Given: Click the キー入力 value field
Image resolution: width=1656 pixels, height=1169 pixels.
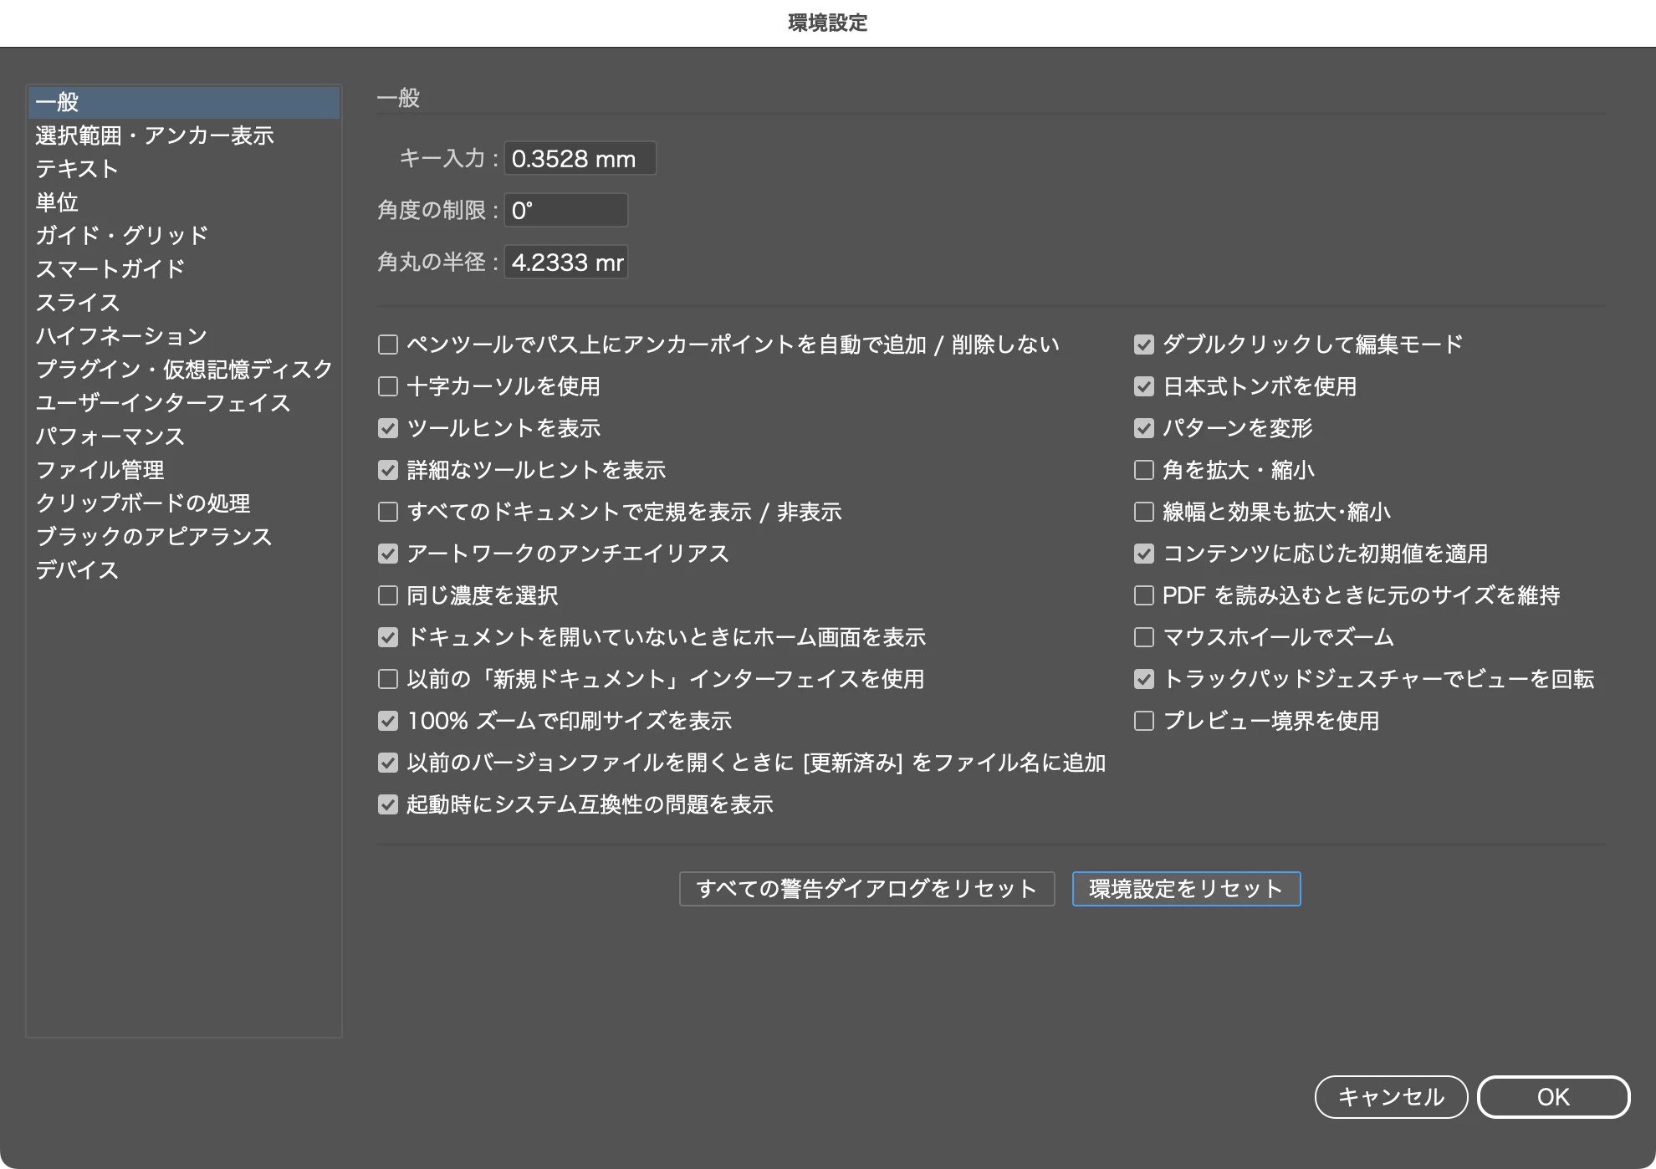Looking at the screenshot, I should pos(579,159).
